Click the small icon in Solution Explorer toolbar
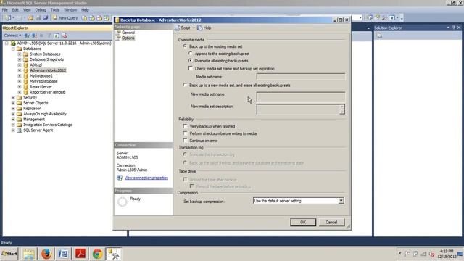This screenshot has width=464, height=261. pos(379,36)
